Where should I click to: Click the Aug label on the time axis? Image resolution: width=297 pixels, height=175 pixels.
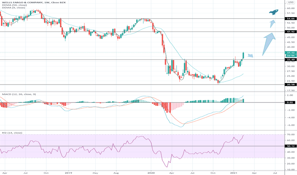pos(116,173)
